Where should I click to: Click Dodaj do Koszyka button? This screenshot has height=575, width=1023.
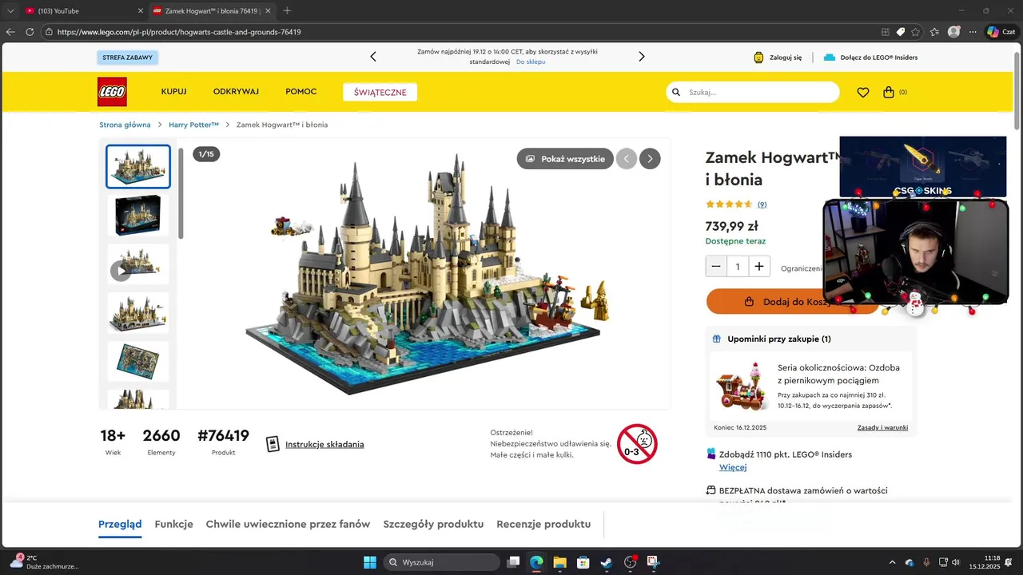pos(793,302)
